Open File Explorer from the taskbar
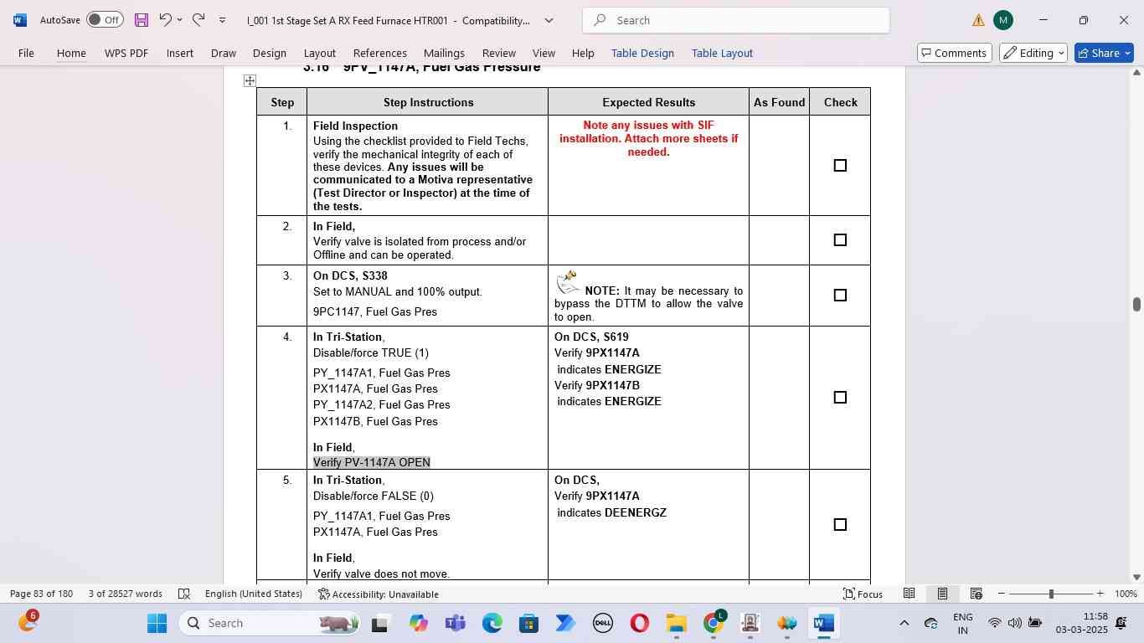Viewport: 1144px width, 643px height. (x=676, y=623)
